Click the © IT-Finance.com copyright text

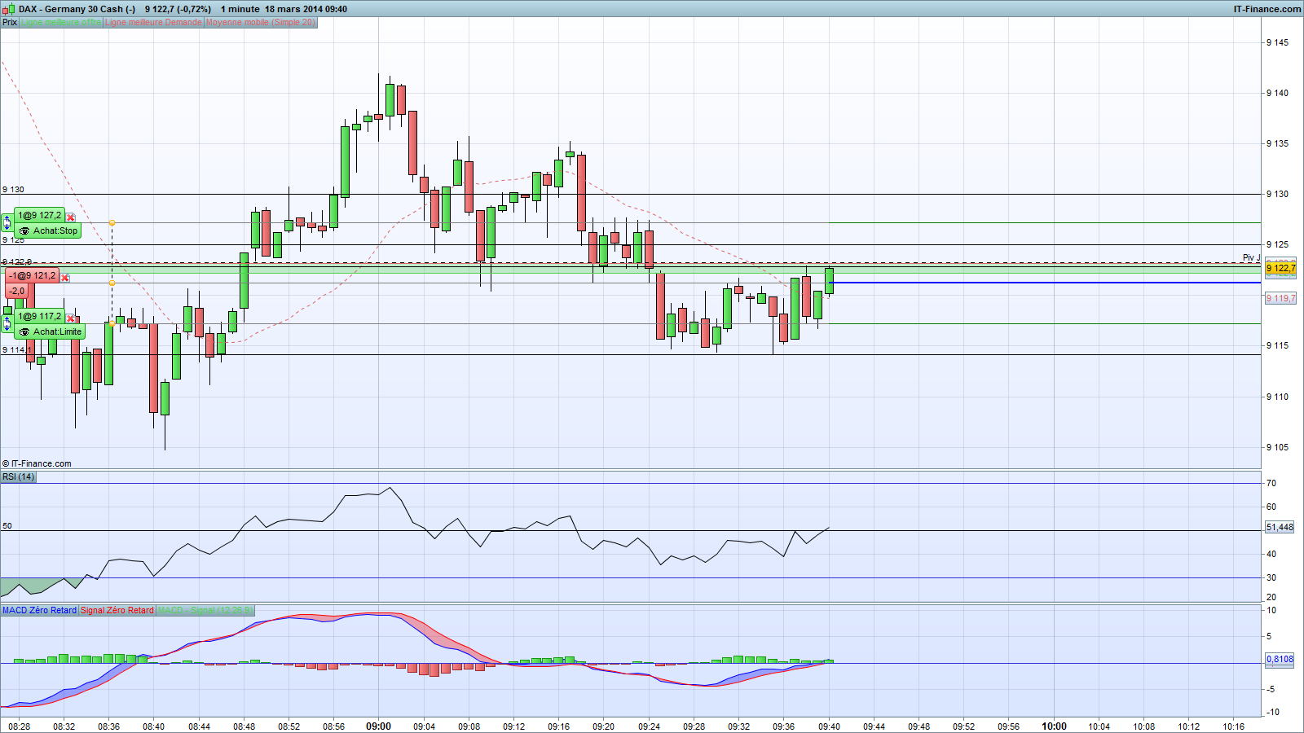pyautogui.click(x=37, y=463)
